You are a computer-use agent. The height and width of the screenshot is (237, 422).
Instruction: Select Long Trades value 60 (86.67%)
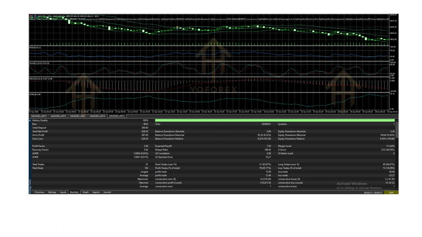388,164
